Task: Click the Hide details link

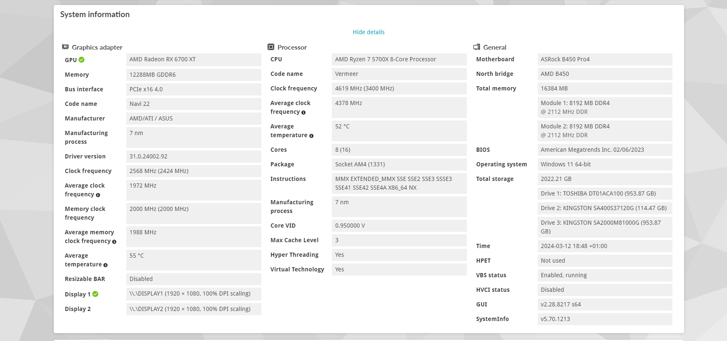Action: pyautogui.click(x=369, y=32)
